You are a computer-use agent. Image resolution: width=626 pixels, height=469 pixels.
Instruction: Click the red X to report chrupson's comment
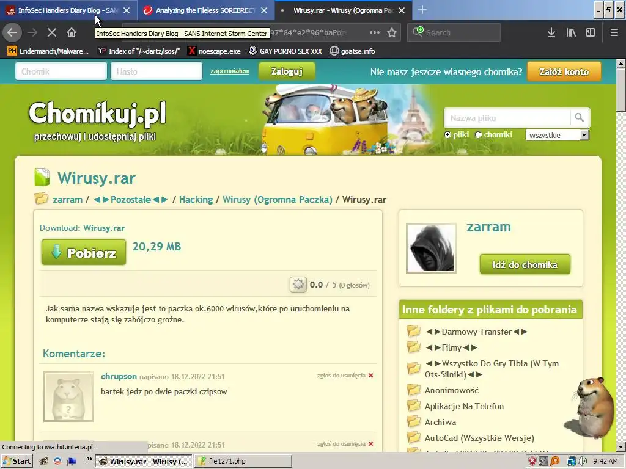(x=371, y=376)
